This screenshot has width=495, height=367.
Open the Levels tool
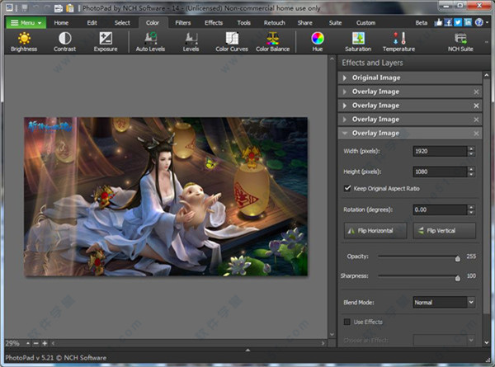pyautogui.click(x=191, y=42)
